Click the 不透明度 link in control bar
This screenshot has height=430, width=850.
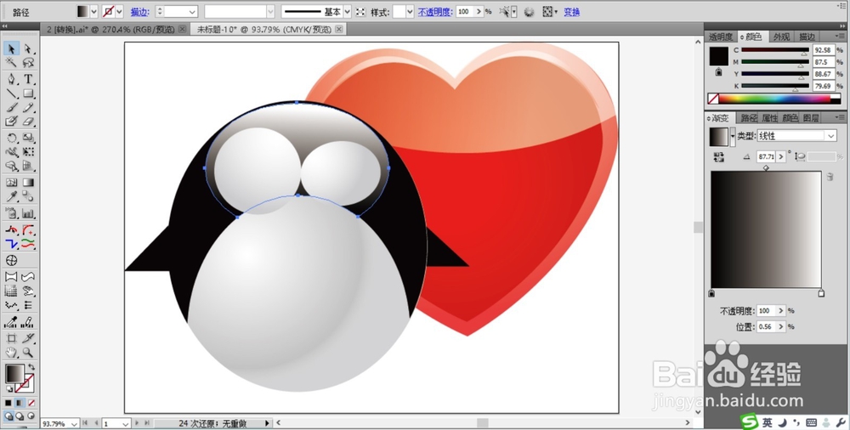(x=434, y=12)
